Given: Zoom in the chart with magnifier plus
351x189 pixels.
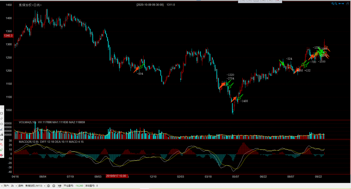Looking at the screenshot, I should [332, 3].
